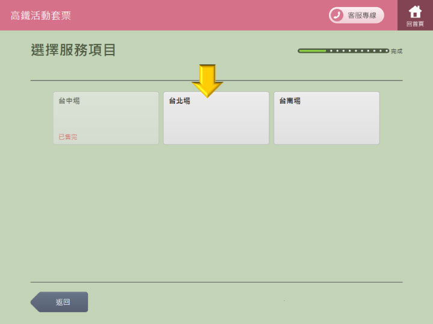The height and width of the screenshot is (324, 433).
Task: Click the 台北場 title text
Action: tap(179, 101)
